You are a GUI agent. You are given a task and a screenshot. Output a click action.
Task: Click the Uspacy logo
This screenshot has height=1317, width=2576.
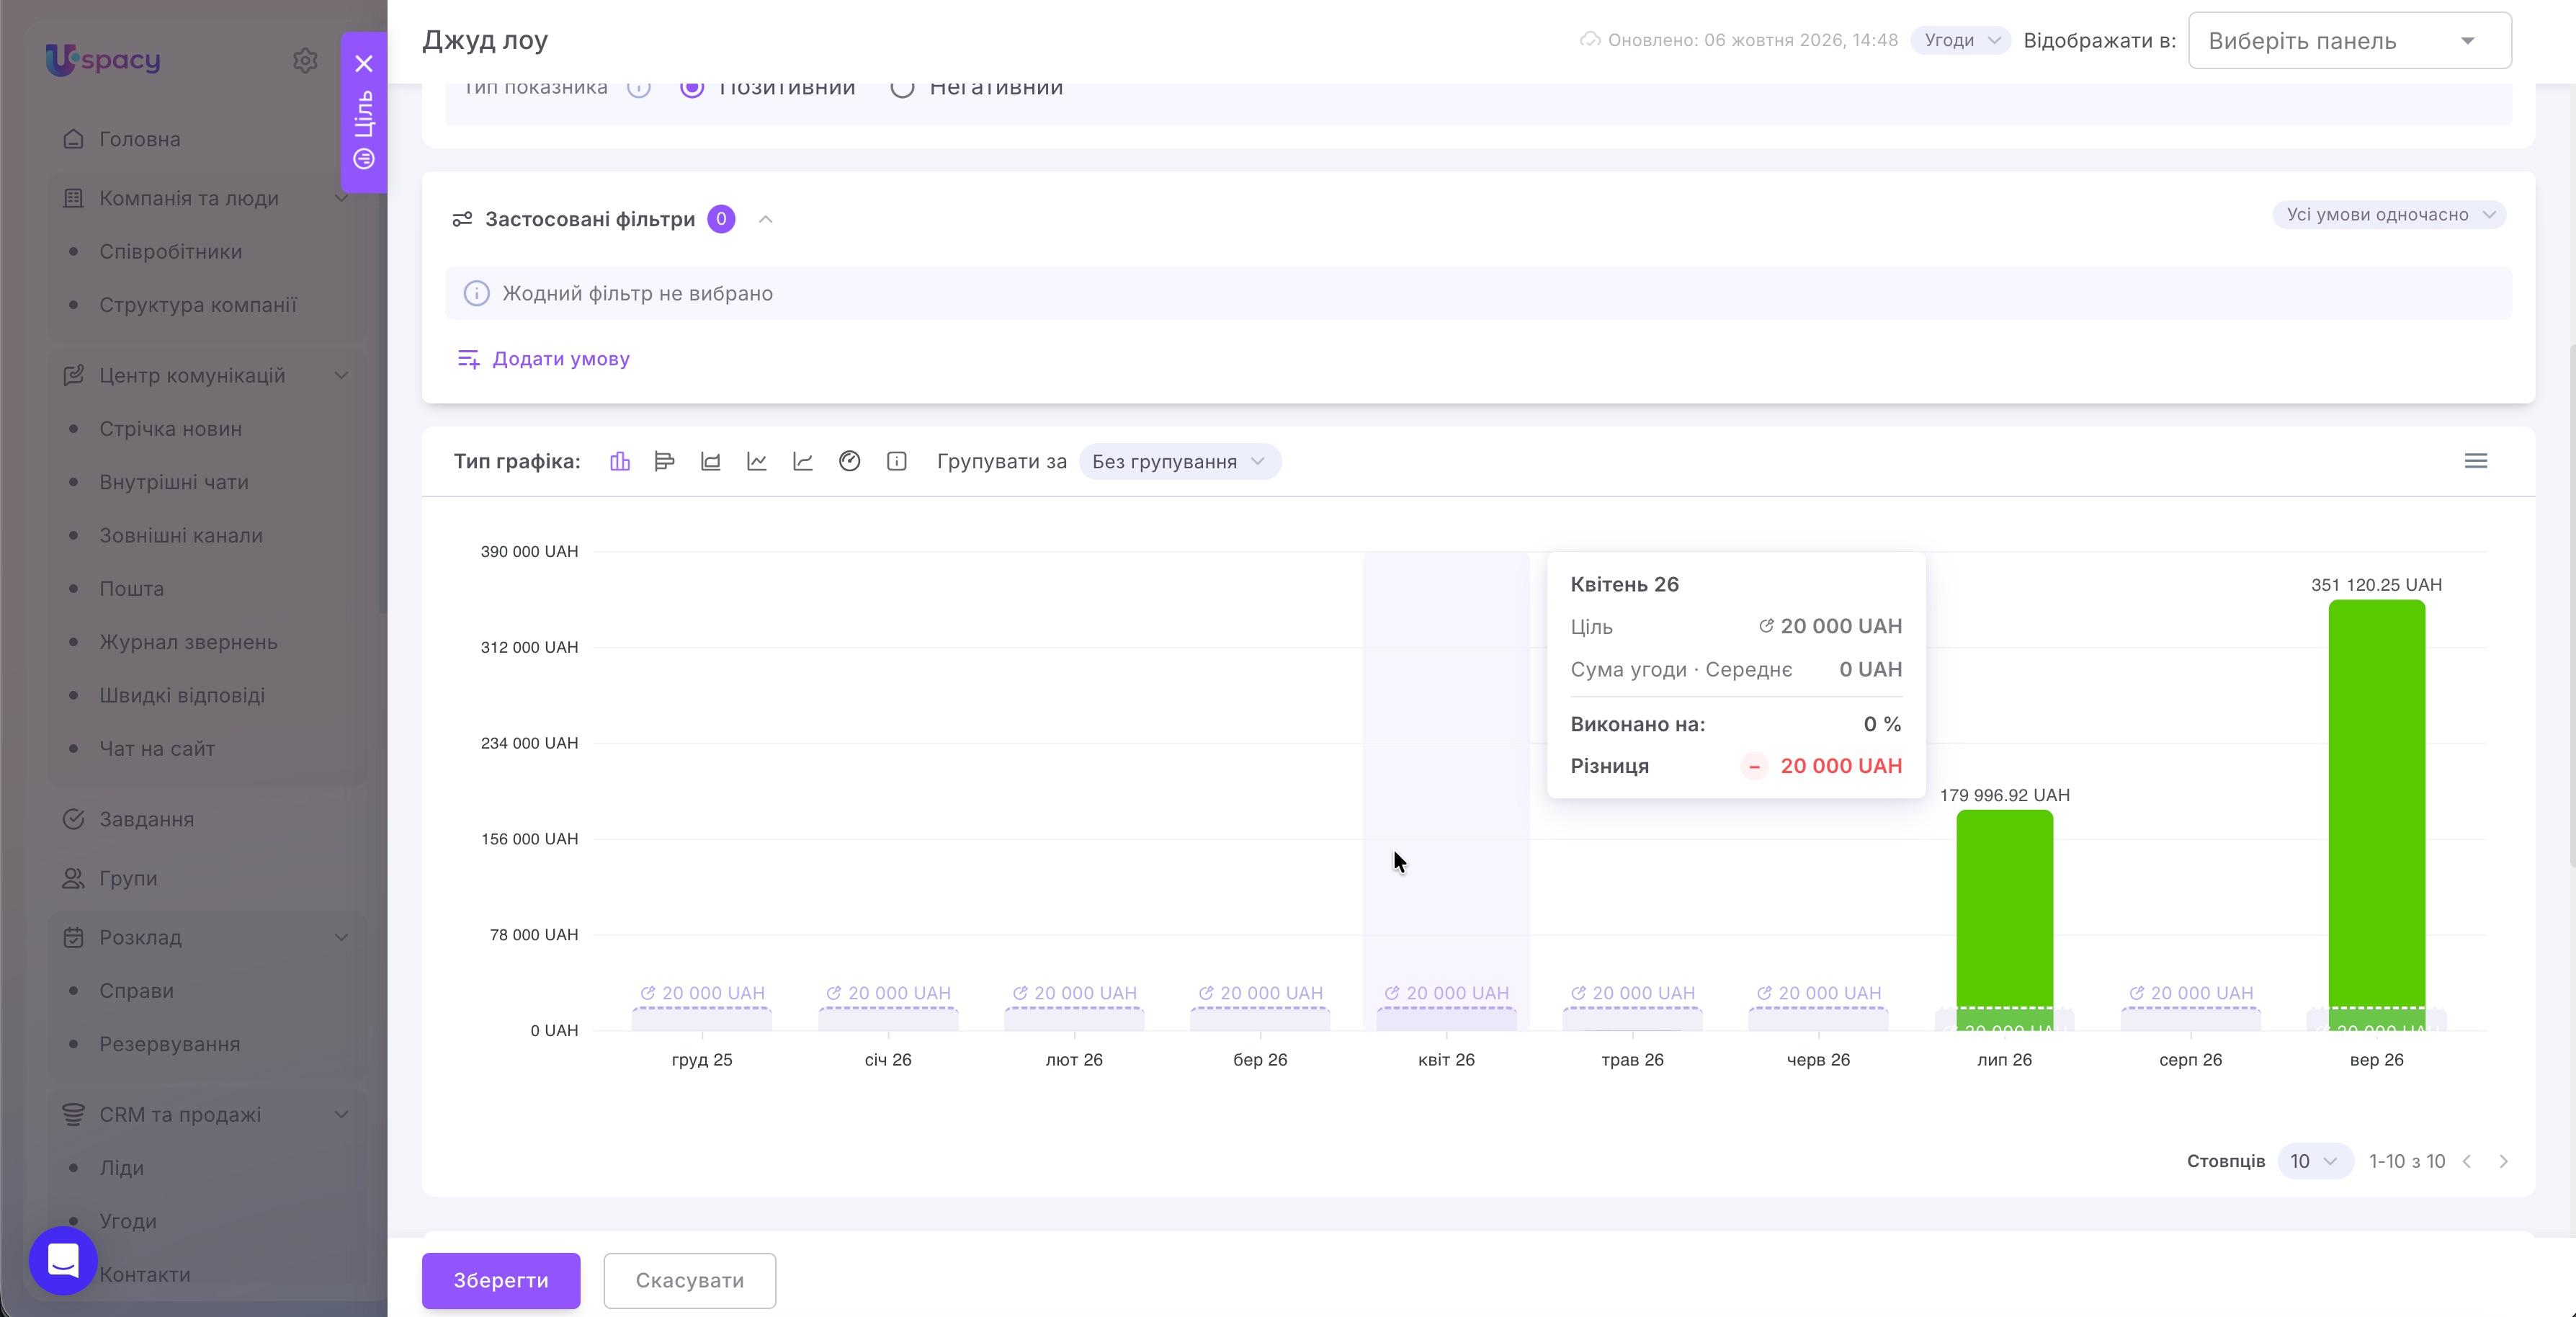103,60
